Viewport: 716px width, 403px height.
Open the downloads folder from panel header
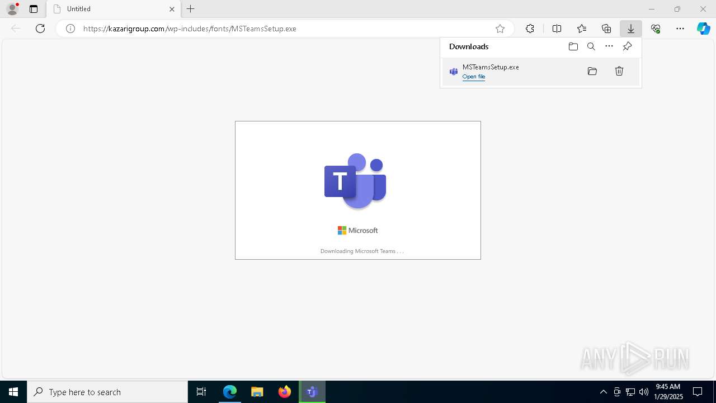[x=573, y=46]
